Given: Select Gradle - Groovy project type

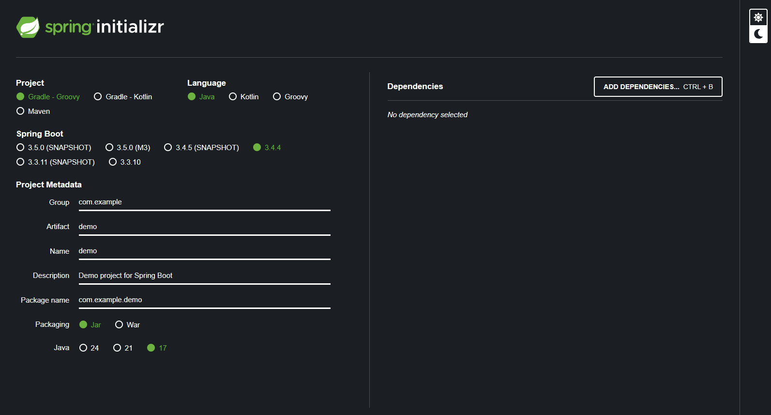Looking at the screenshot, I should (x=48, y=97).
